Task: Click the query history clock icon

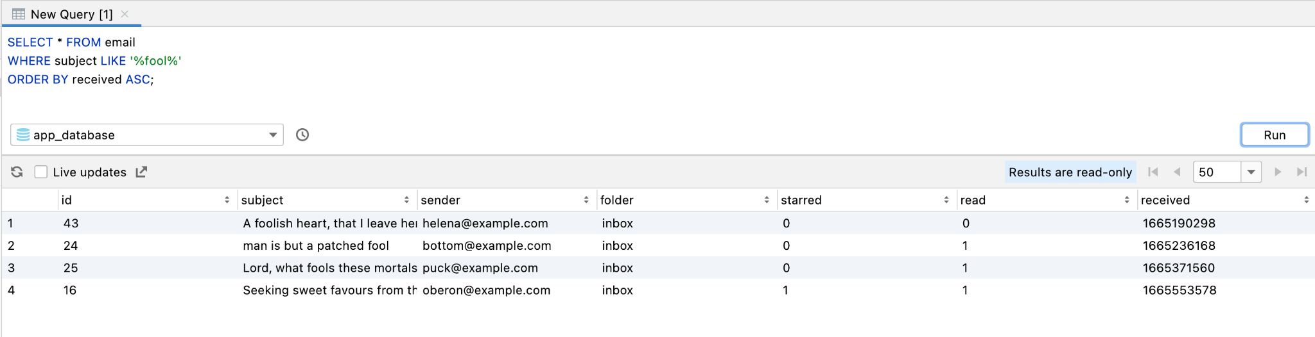Action: (x=302, y=135)
